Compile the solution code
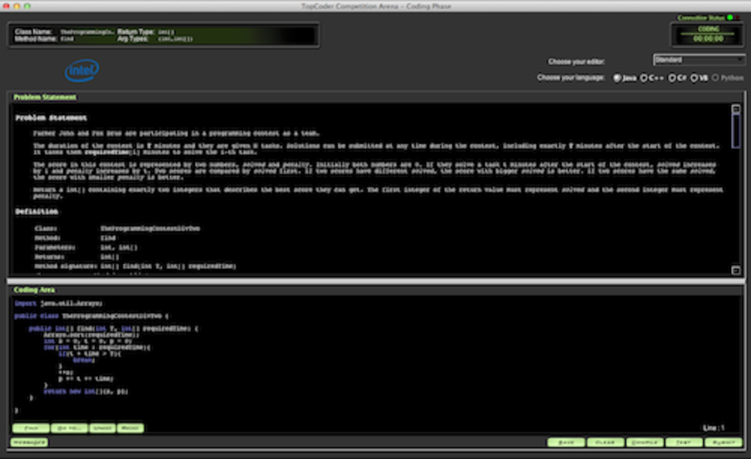The height and width of the screenshot is (459, 751). coord(645,442)
